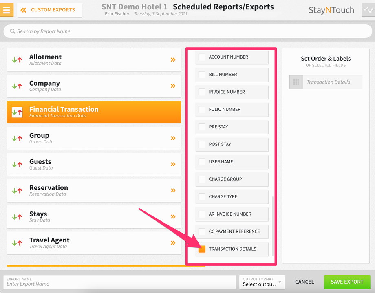This screenshot has width=375, height=293.
Task: Click the Reservation up-down arrows icon
Action: (x=17, y=191)
